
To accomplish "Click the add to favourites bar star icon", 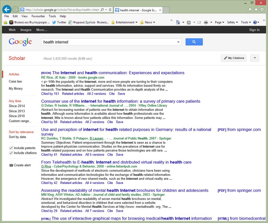I will point(5,23).
